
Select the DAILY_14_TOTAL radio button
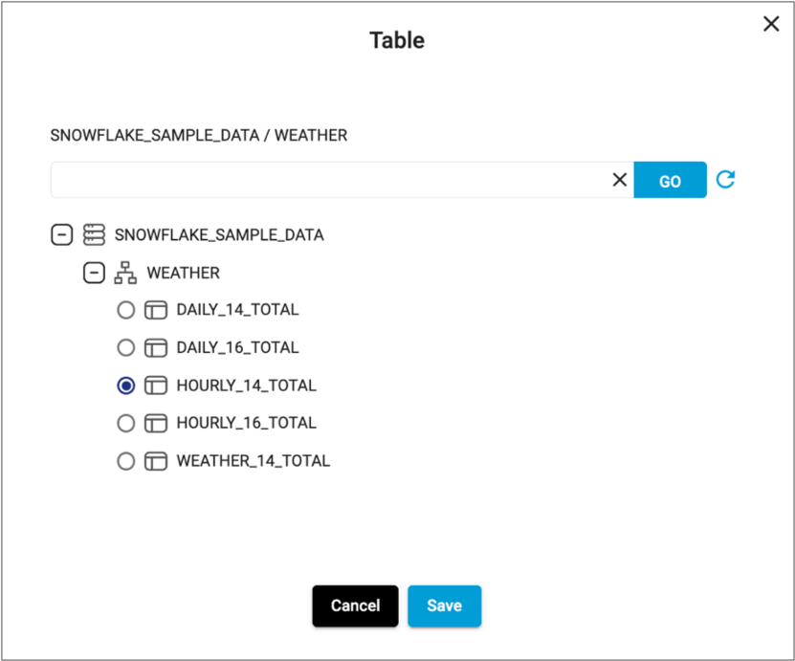pos(125,310)
